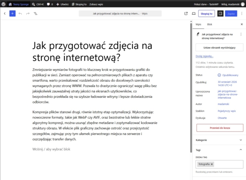Click paragraph starting Kompresja plików stanowi
246x180 pixels.
click(95, 126)
